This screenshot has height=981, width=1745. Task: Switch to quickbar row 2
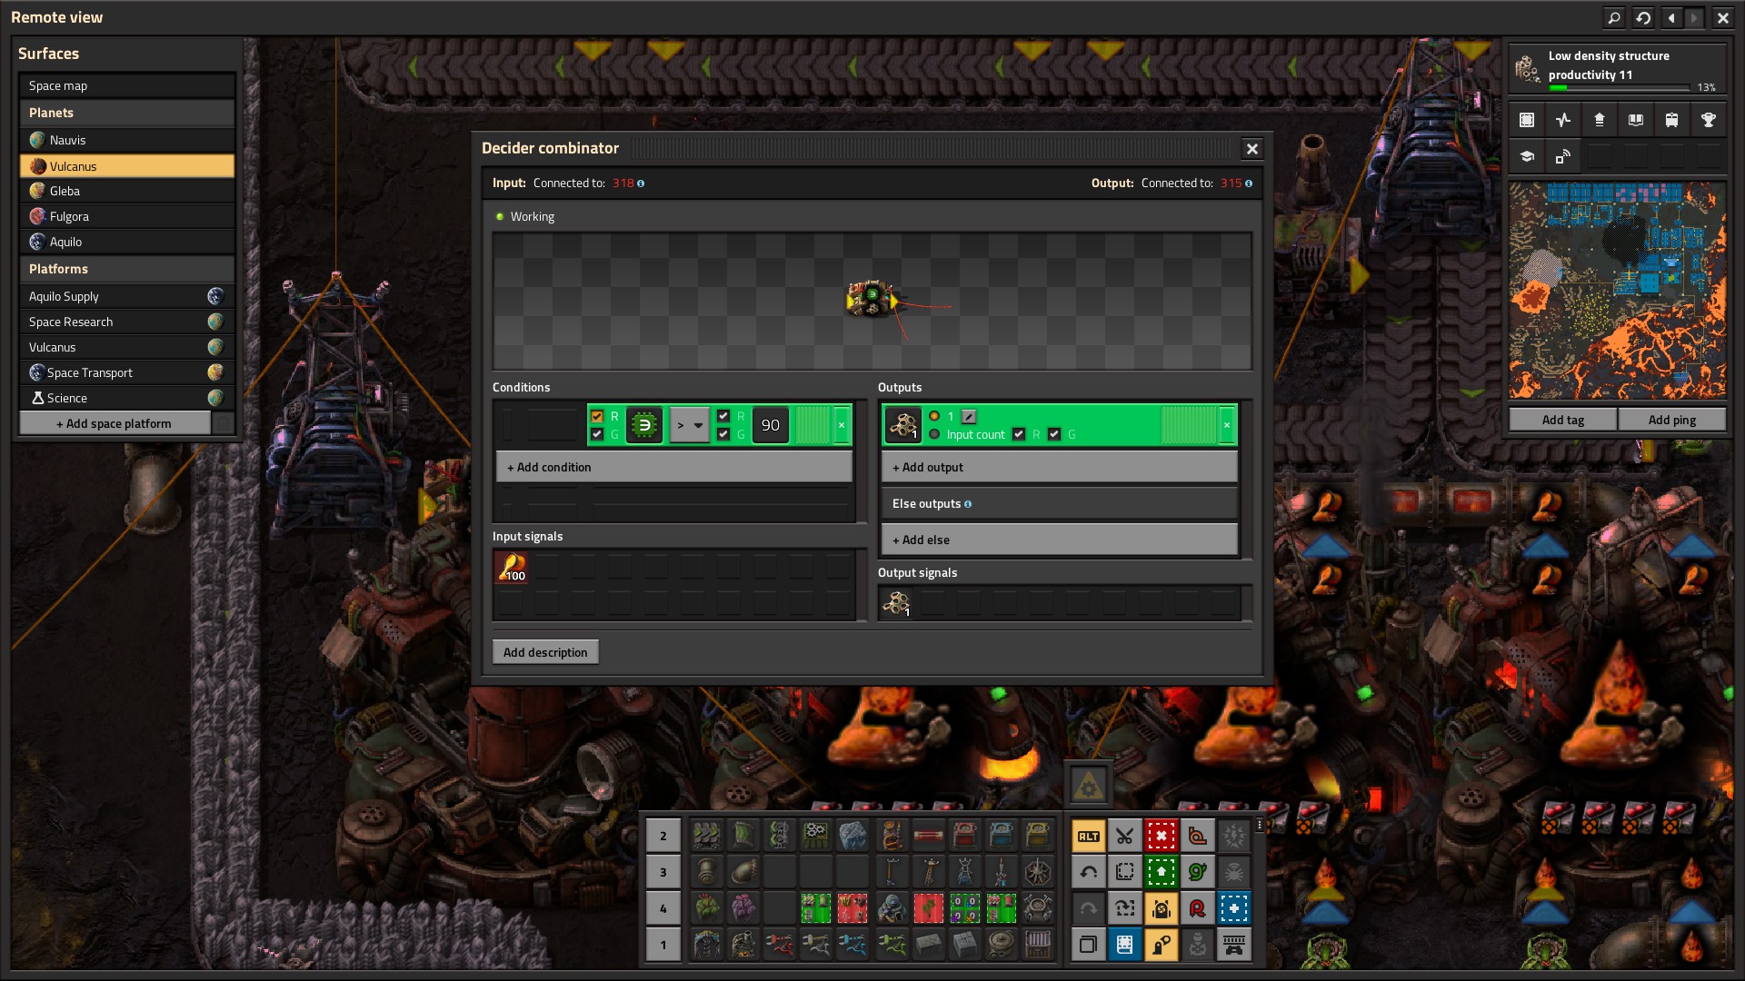coord(663,836)
